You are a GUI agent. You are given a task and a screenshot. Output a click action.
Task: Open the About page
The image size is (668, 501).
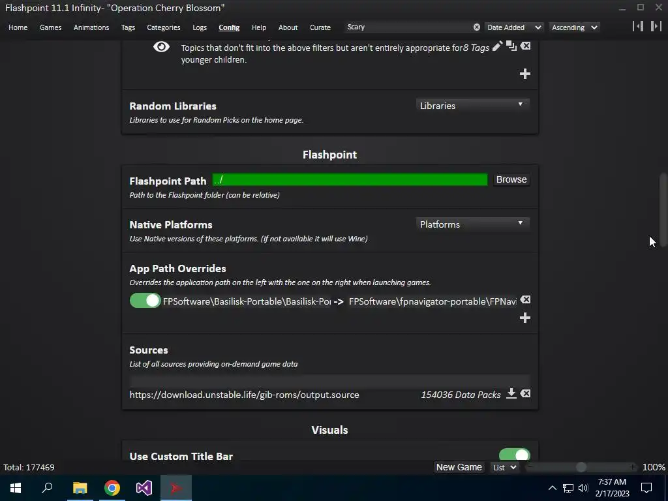(288, 27)
